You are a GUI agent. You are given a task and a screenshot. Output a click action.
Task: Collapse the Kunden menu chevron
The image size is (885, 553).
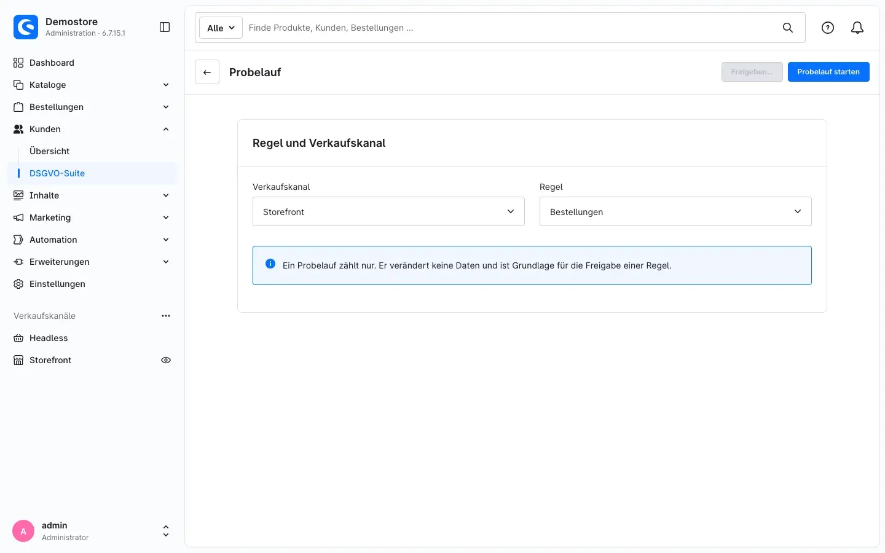(x=166, y=129)
